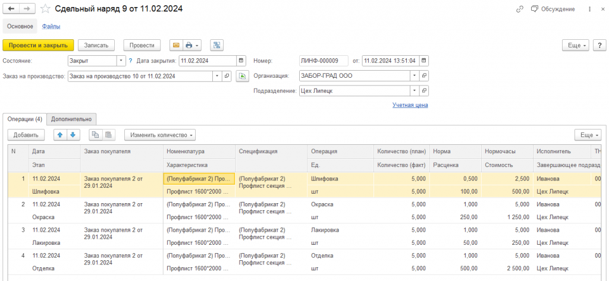Expand the Состояние dropdown showing Закрыт
The height and width of the screenshot is (281, 609).
click(121, 61)
